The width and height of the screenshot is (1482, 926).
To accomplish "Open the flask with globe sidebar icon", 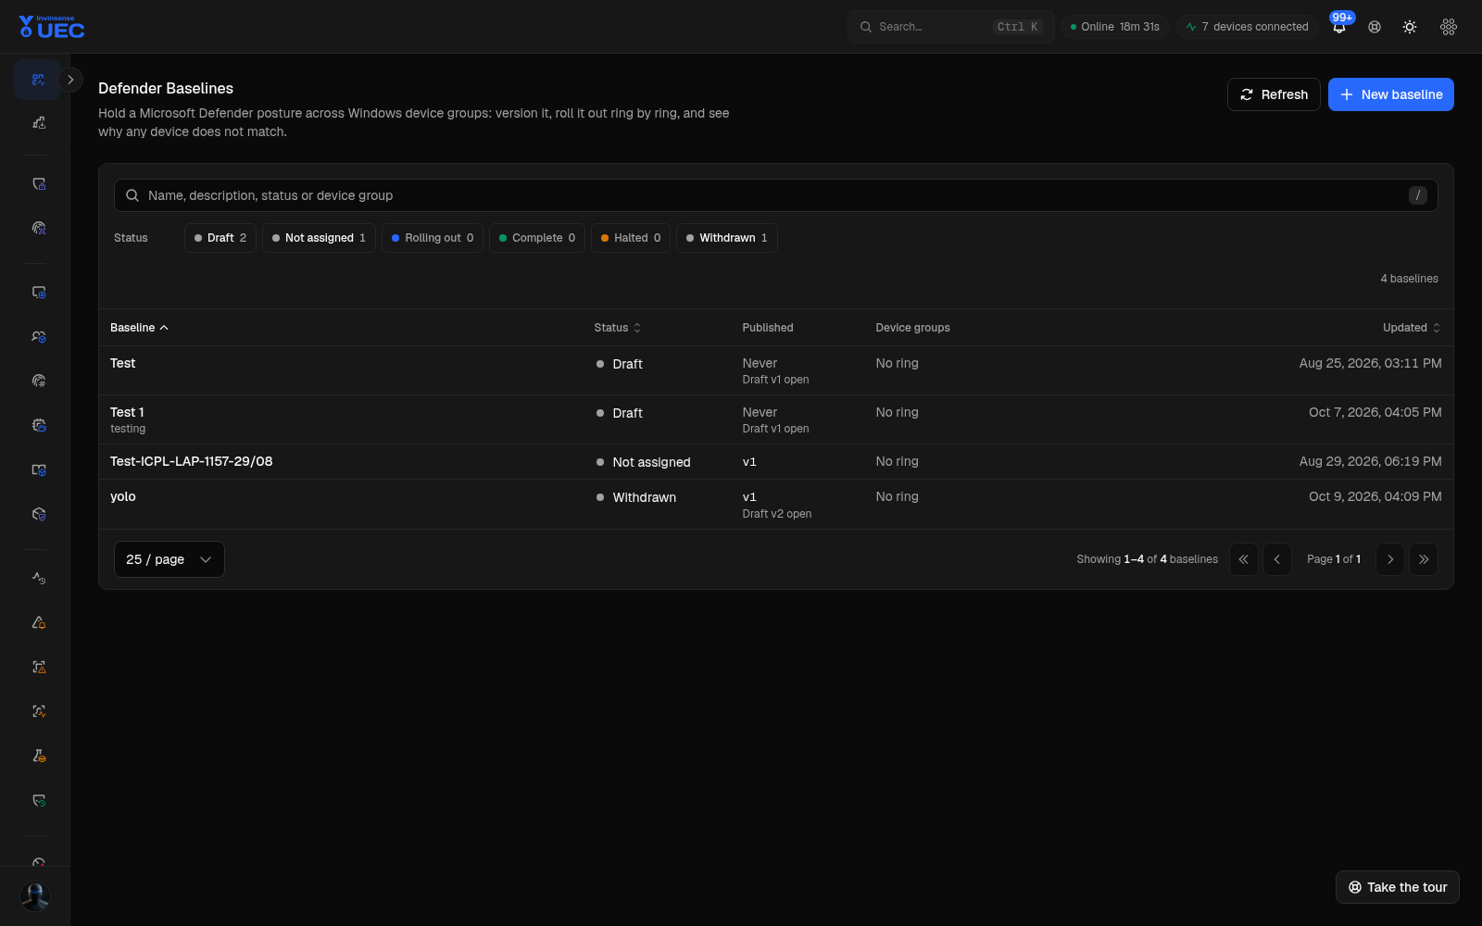I will (x=39, y=756).
